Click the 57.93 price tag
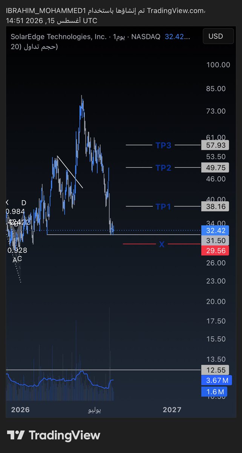This screenshot has width=242, height=453. coord(215,145)
